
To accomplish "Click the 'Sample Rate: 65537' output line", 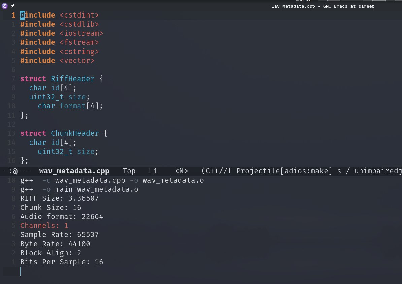I will coord(60,235).
